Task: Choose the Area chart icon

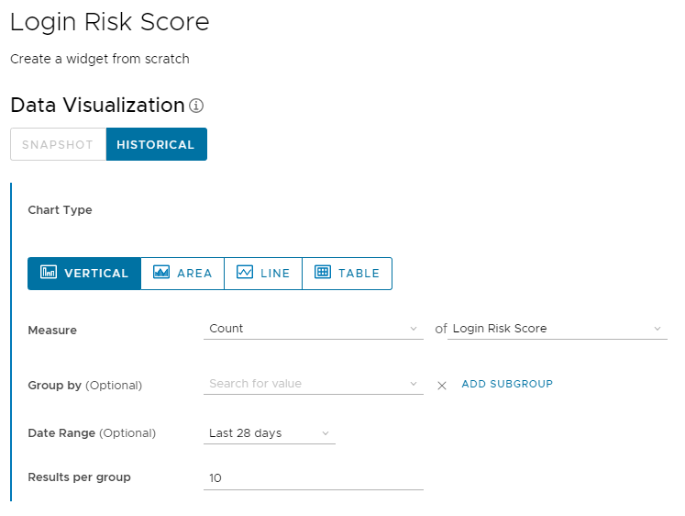Action: coord(161,273)
